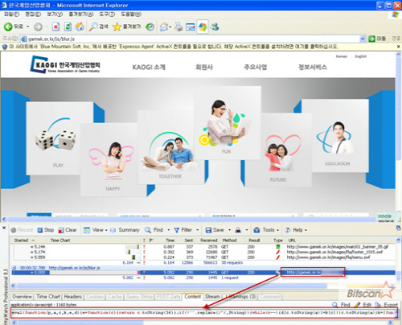Open the Favorites menu (즐겨찾기)

pos(81,14)
